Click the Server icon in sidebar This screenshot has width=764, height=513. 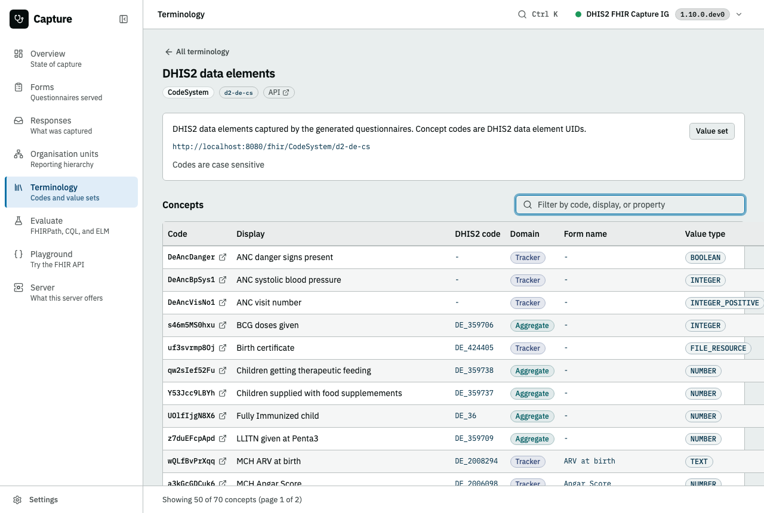pos(19,288)
